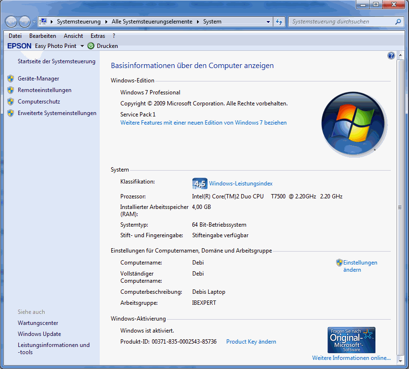409x369 pixels.
Task: Open the Bearbeiten menu
Action: coord(43,36)
